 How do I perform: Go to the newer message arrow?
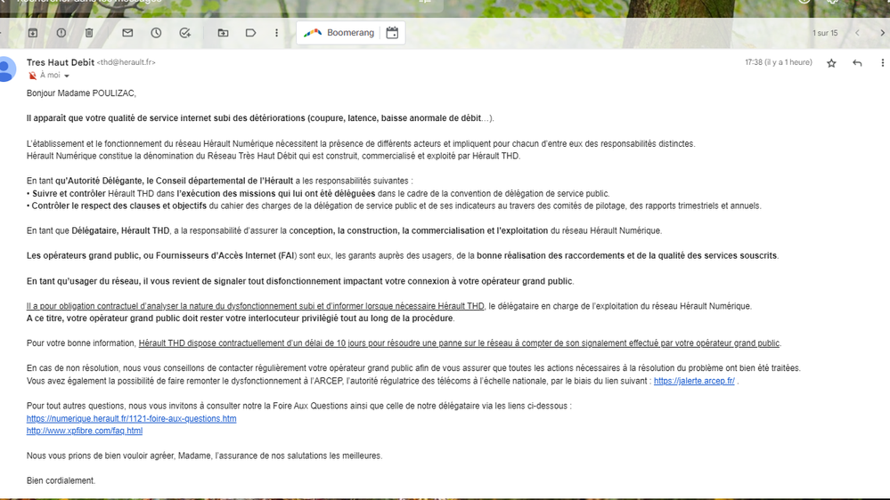click(x=857, y=33)
